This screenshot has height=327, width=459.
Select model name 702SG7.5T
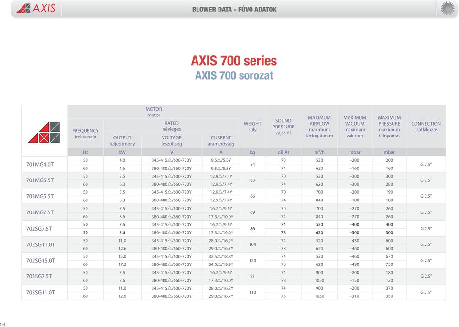tap(39, 229)
